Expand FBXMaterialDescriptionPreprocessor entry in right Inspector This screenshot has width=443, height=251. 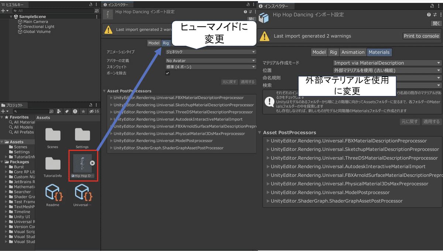pos(268,141)
